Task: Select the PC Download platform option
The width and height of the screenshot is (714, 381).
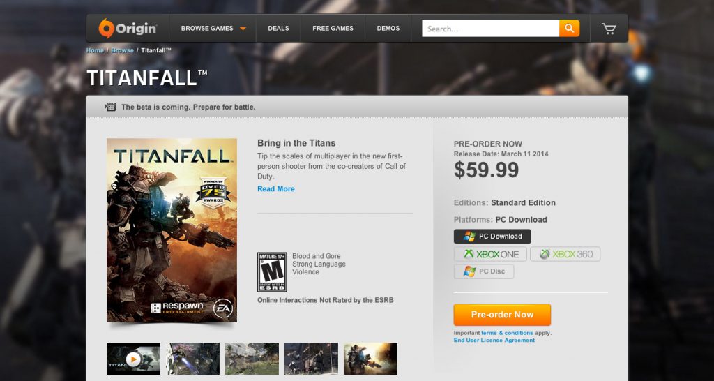Action: click(492, 237)
